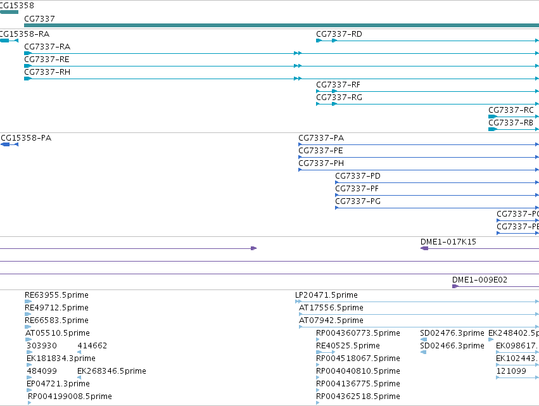This screenshot has height=406, width=539.
Task: Select the RP004518067.5prime EST label
Action: click(358, 359)
